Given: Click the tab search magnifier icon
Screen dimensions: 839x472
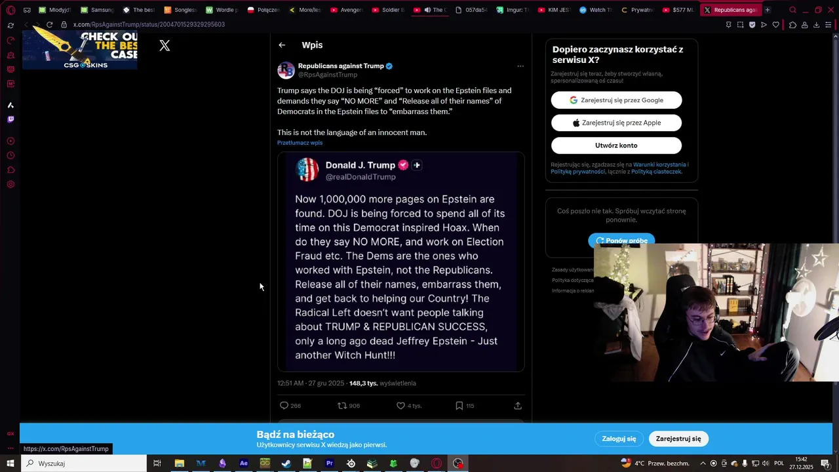Looking at the screenshot, I should [792, 10].
